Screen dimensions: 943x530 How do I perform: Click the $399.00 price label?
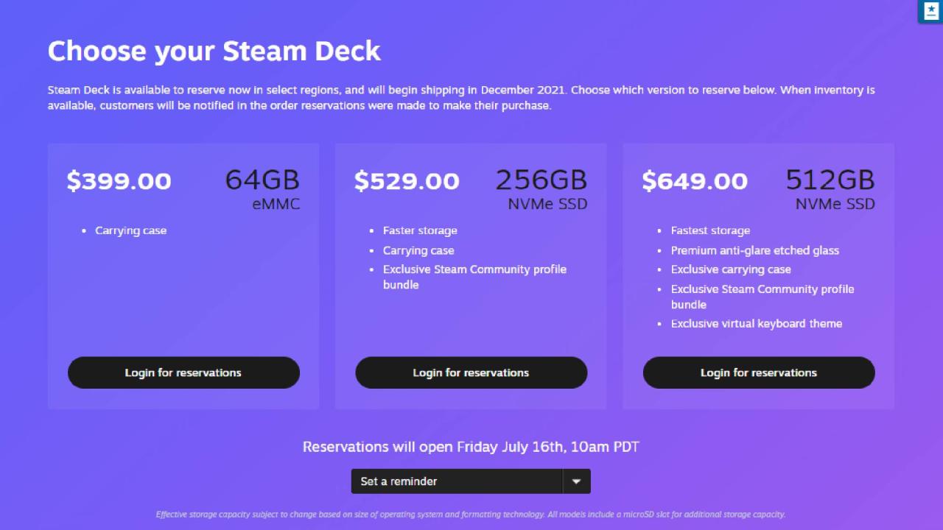click(x=118, y=180)
